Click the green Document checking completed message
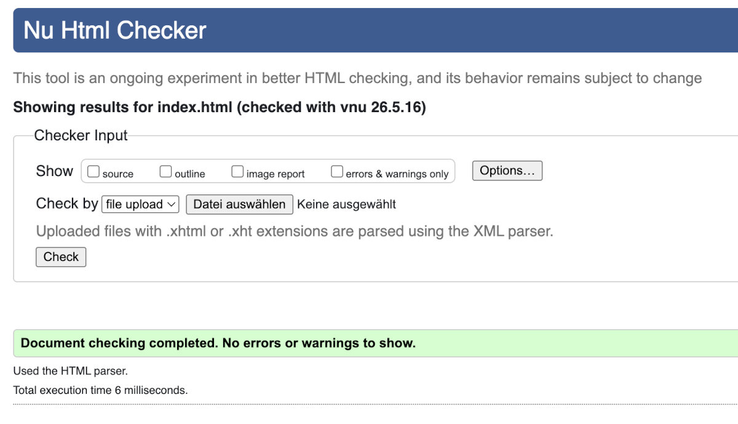The width and height of the screenshot is (738, 424). (376, 343)
